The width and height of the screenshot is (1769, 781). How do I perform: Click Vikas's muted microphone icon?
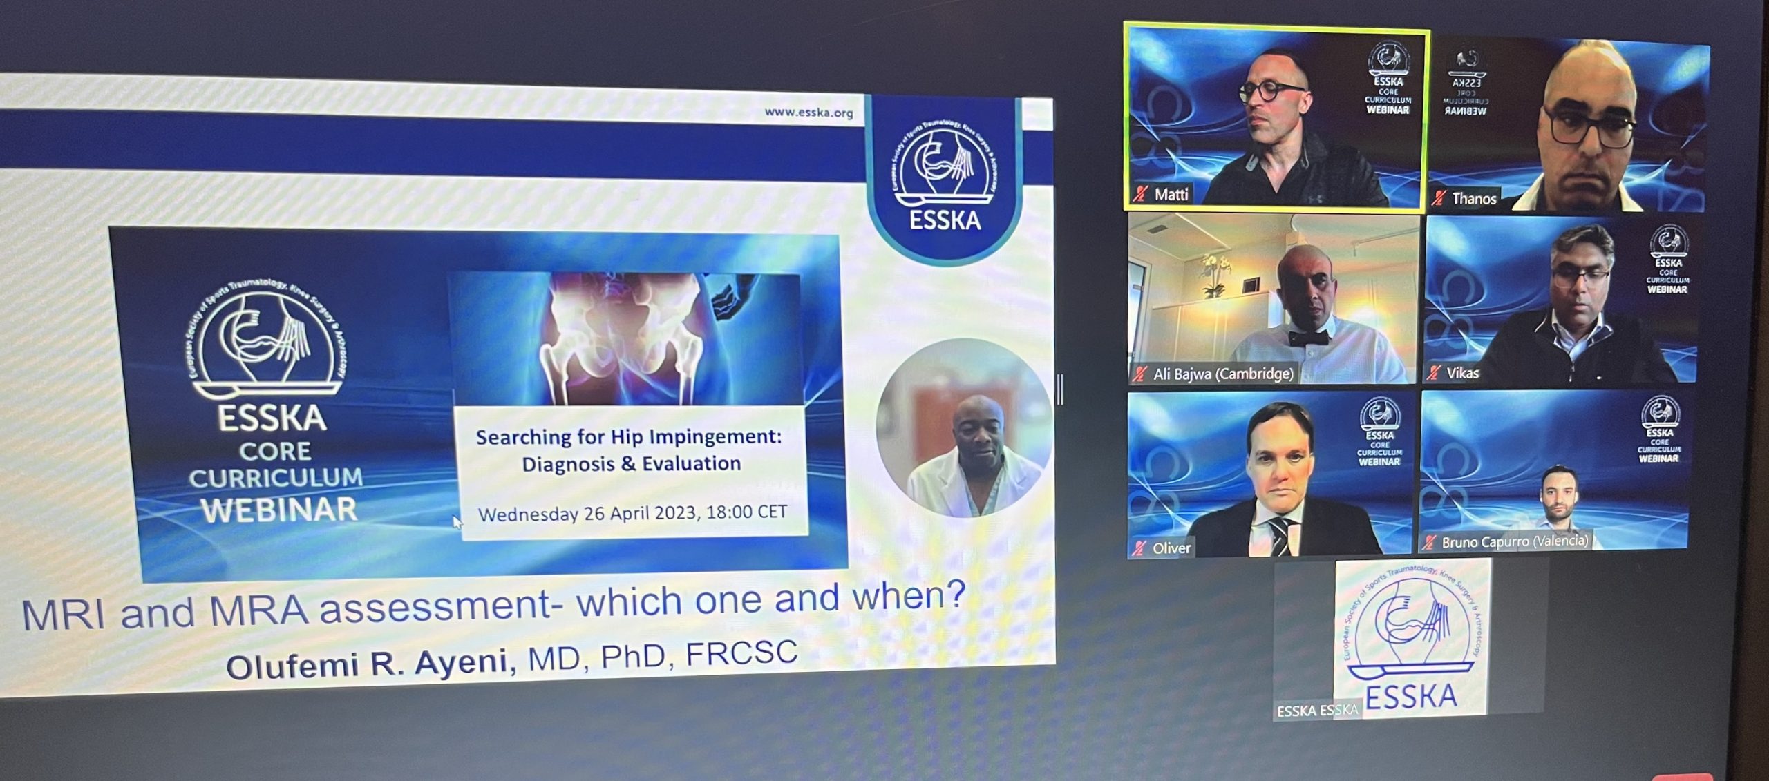1434,374
